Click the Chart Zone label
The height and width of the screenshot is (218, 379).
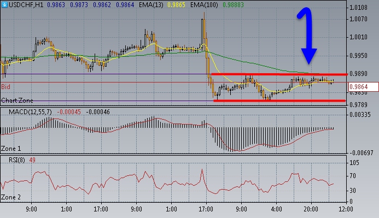click(17, 101)
